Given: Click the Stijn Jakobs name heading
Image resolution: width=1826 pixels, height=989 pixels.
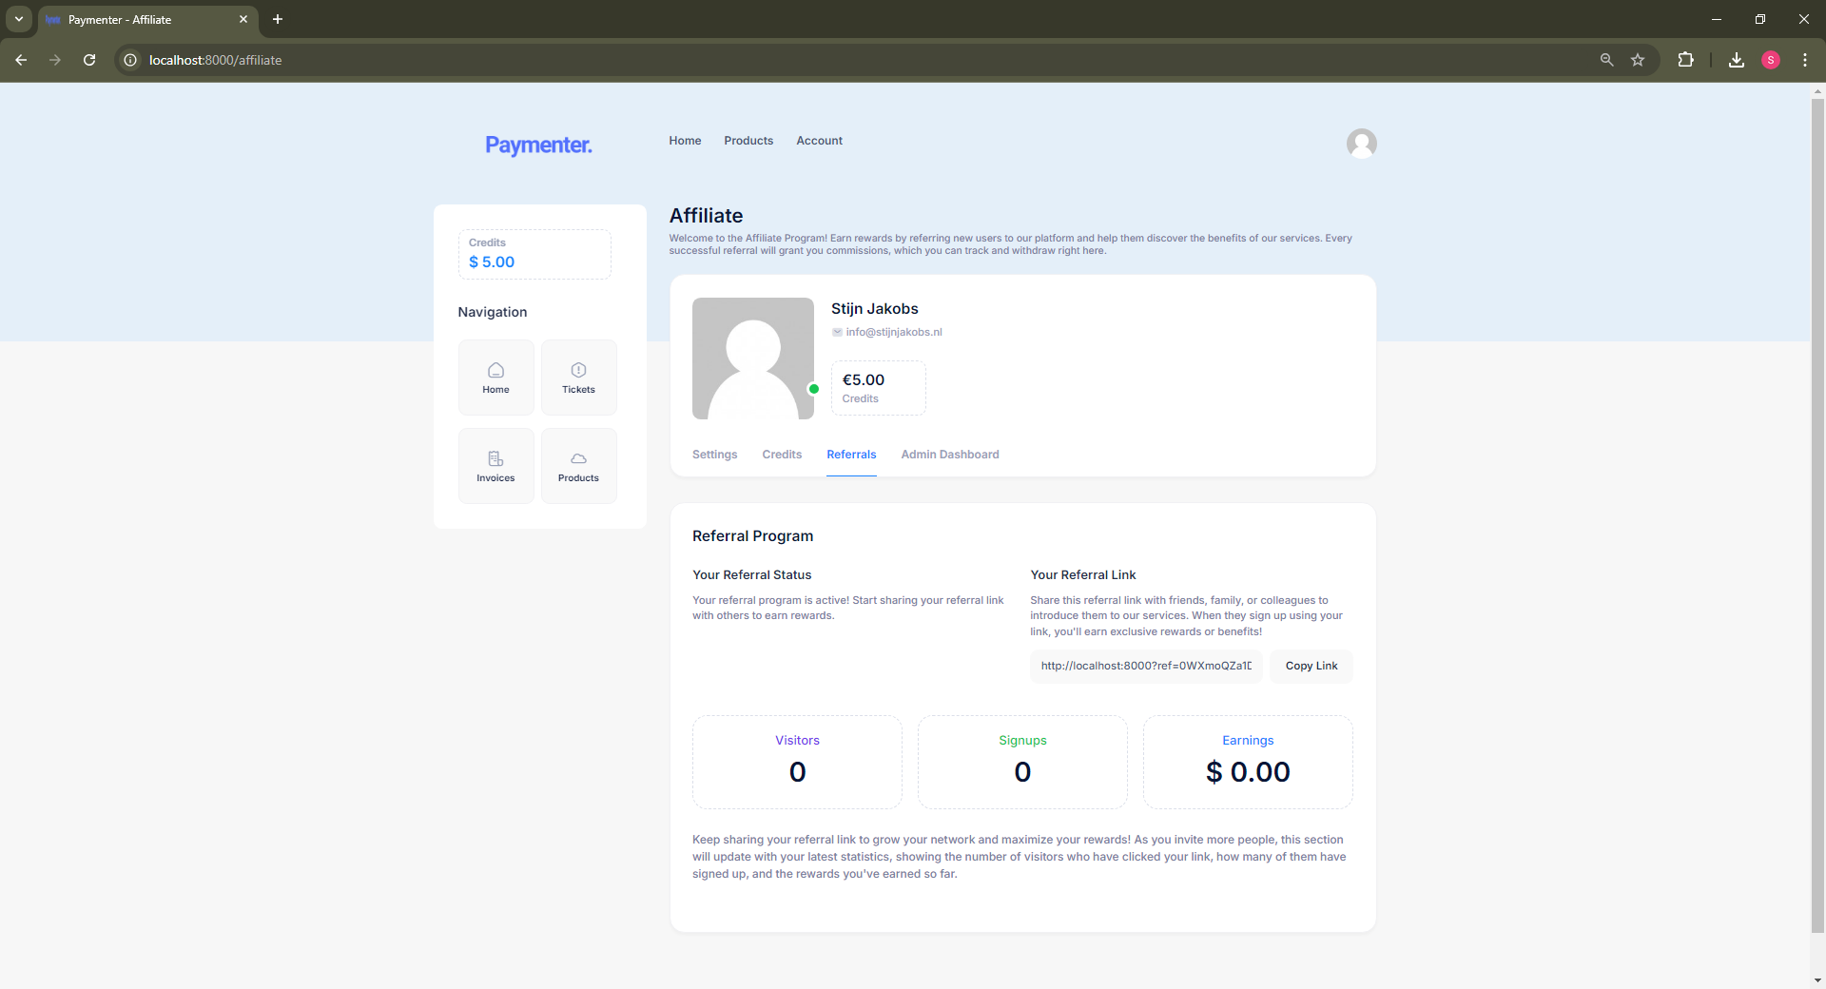Looking at the screenshot, I should (x=875, y=309).
